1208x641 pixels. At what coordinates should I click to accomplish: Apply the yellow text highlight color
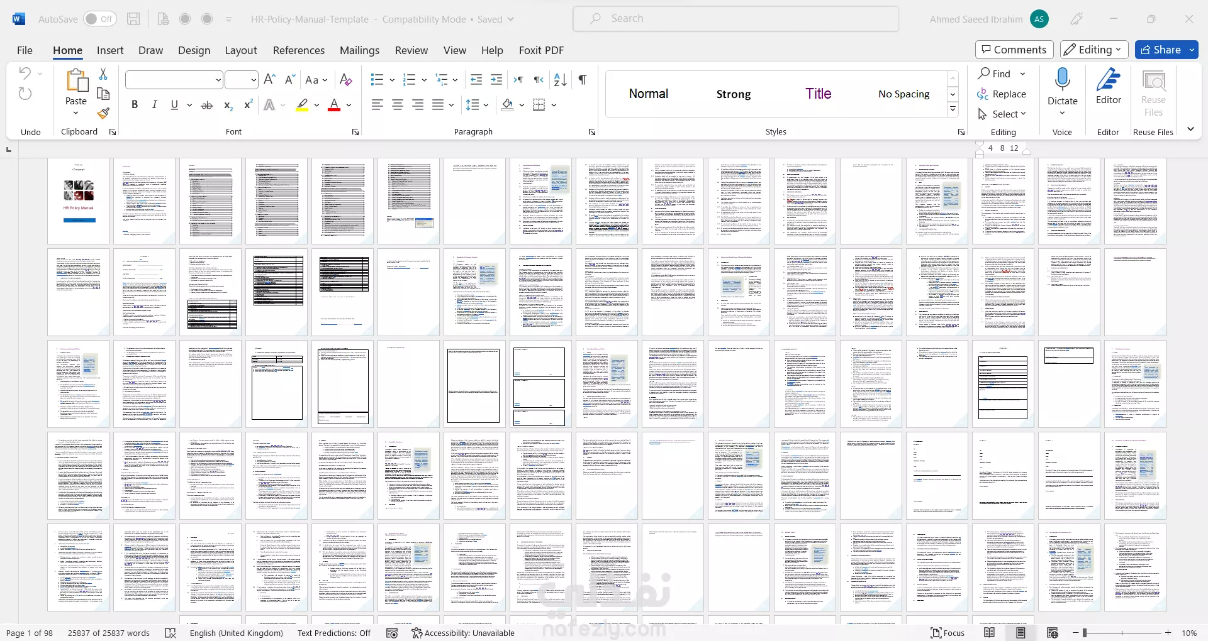point(303,105)
